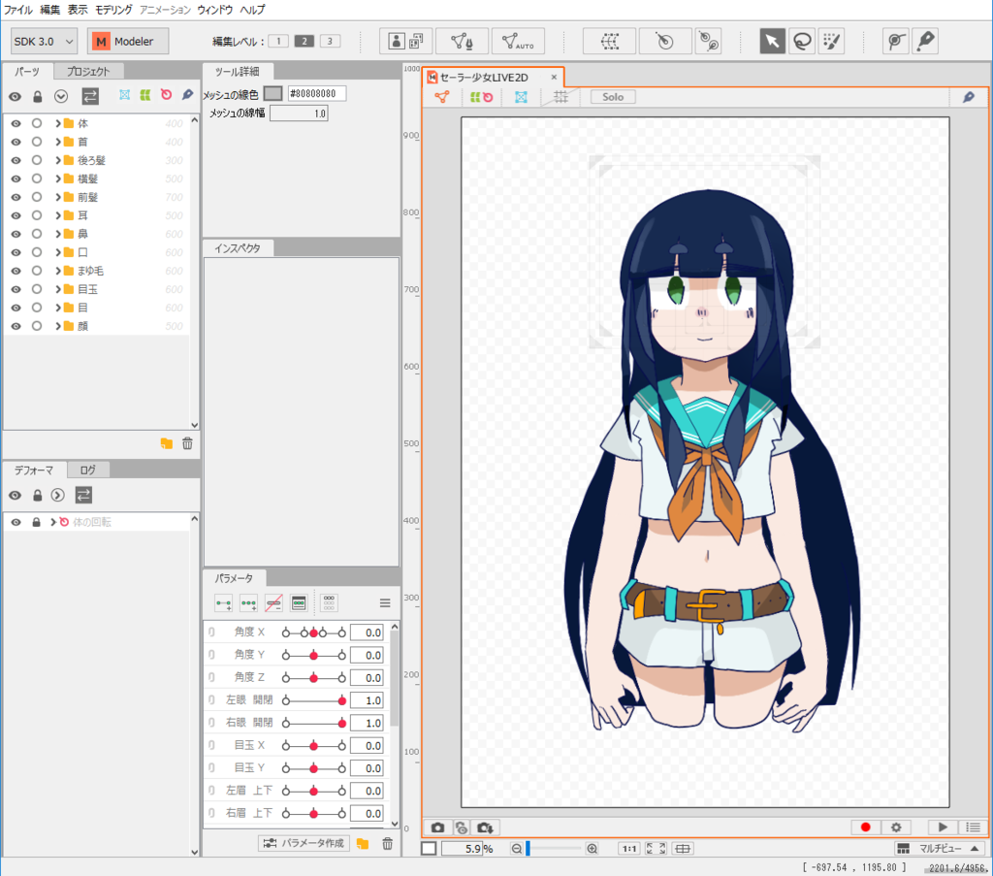Click the mesh line width field
This screenshot has height=876, width=993.
[299, 114]
